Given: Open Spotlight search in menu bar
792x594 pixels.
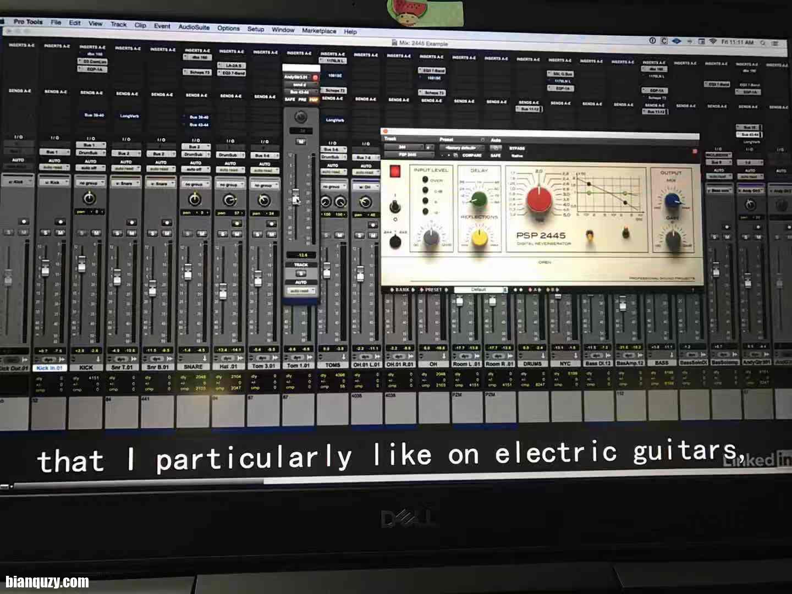Looking at the screenshot, I should (763, 43).
